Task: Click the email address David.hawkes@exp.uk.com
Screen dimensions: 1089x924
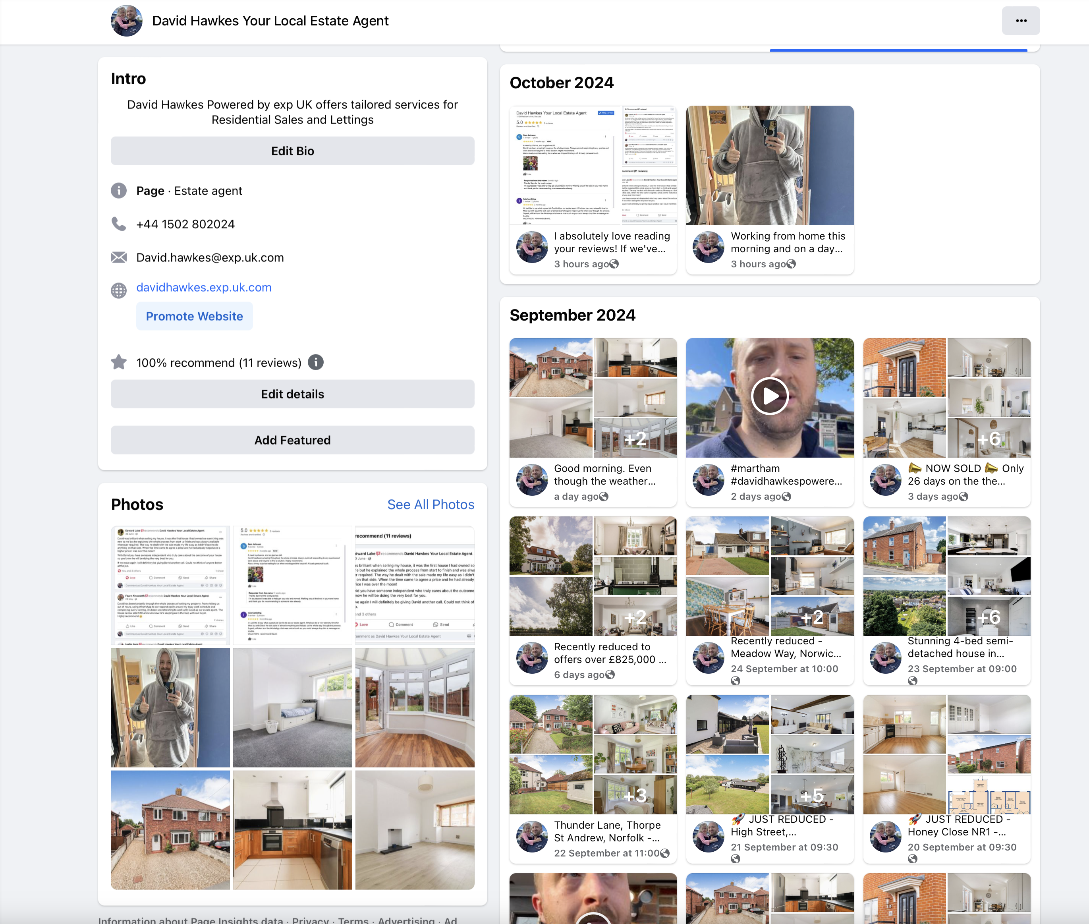Action: (x=210, y=257)
